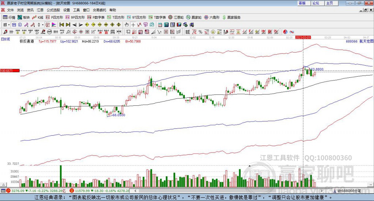Jump to first bar arrow icon
Image resolution: width=374 pixels, height=201 pixels.
point(62,25)
